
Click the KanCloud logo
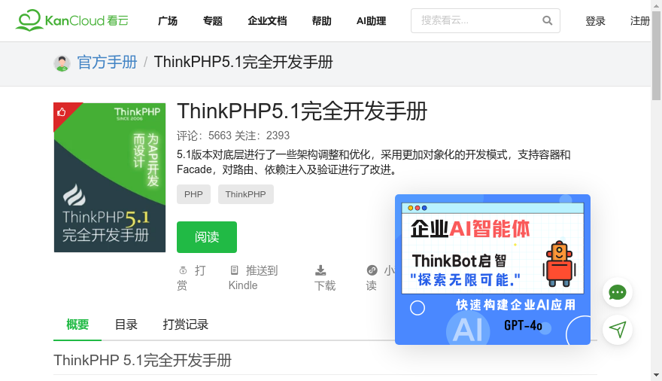(72, 20)
